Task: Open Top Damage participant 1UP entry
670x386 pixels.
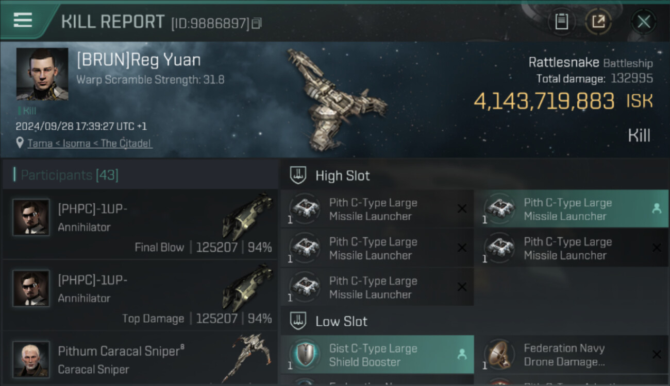Action: pyautogui.click(x=140, y=295)
